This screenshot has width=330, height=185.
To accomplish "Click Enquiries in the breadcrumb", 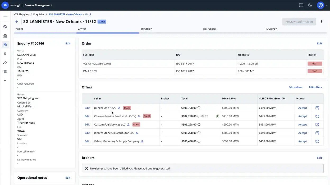I will point(39,14).
